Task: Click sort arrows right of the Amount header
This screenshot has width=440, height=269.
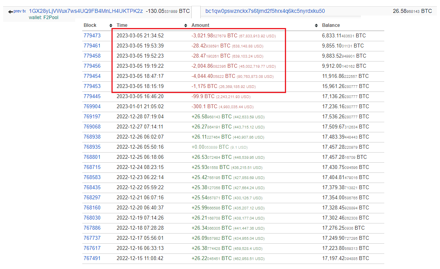Action: pyautogui.click(x=316, y=25)
